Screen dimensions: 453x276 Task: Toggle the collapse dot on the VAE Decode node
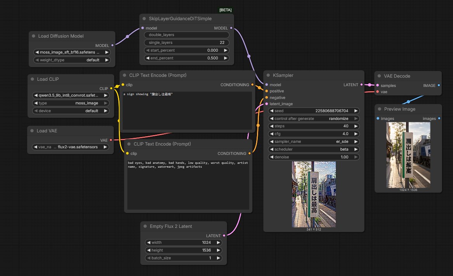pyautogui.click(x=379, y=76)
